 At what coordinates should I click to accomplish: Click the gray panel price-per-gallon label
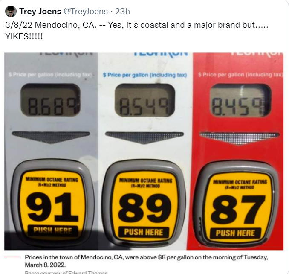[x=50, y=75]
